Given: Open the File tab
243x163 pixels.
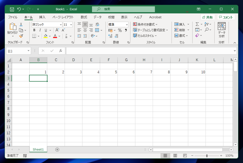Looking at the screenshot, I should (13, 17).
